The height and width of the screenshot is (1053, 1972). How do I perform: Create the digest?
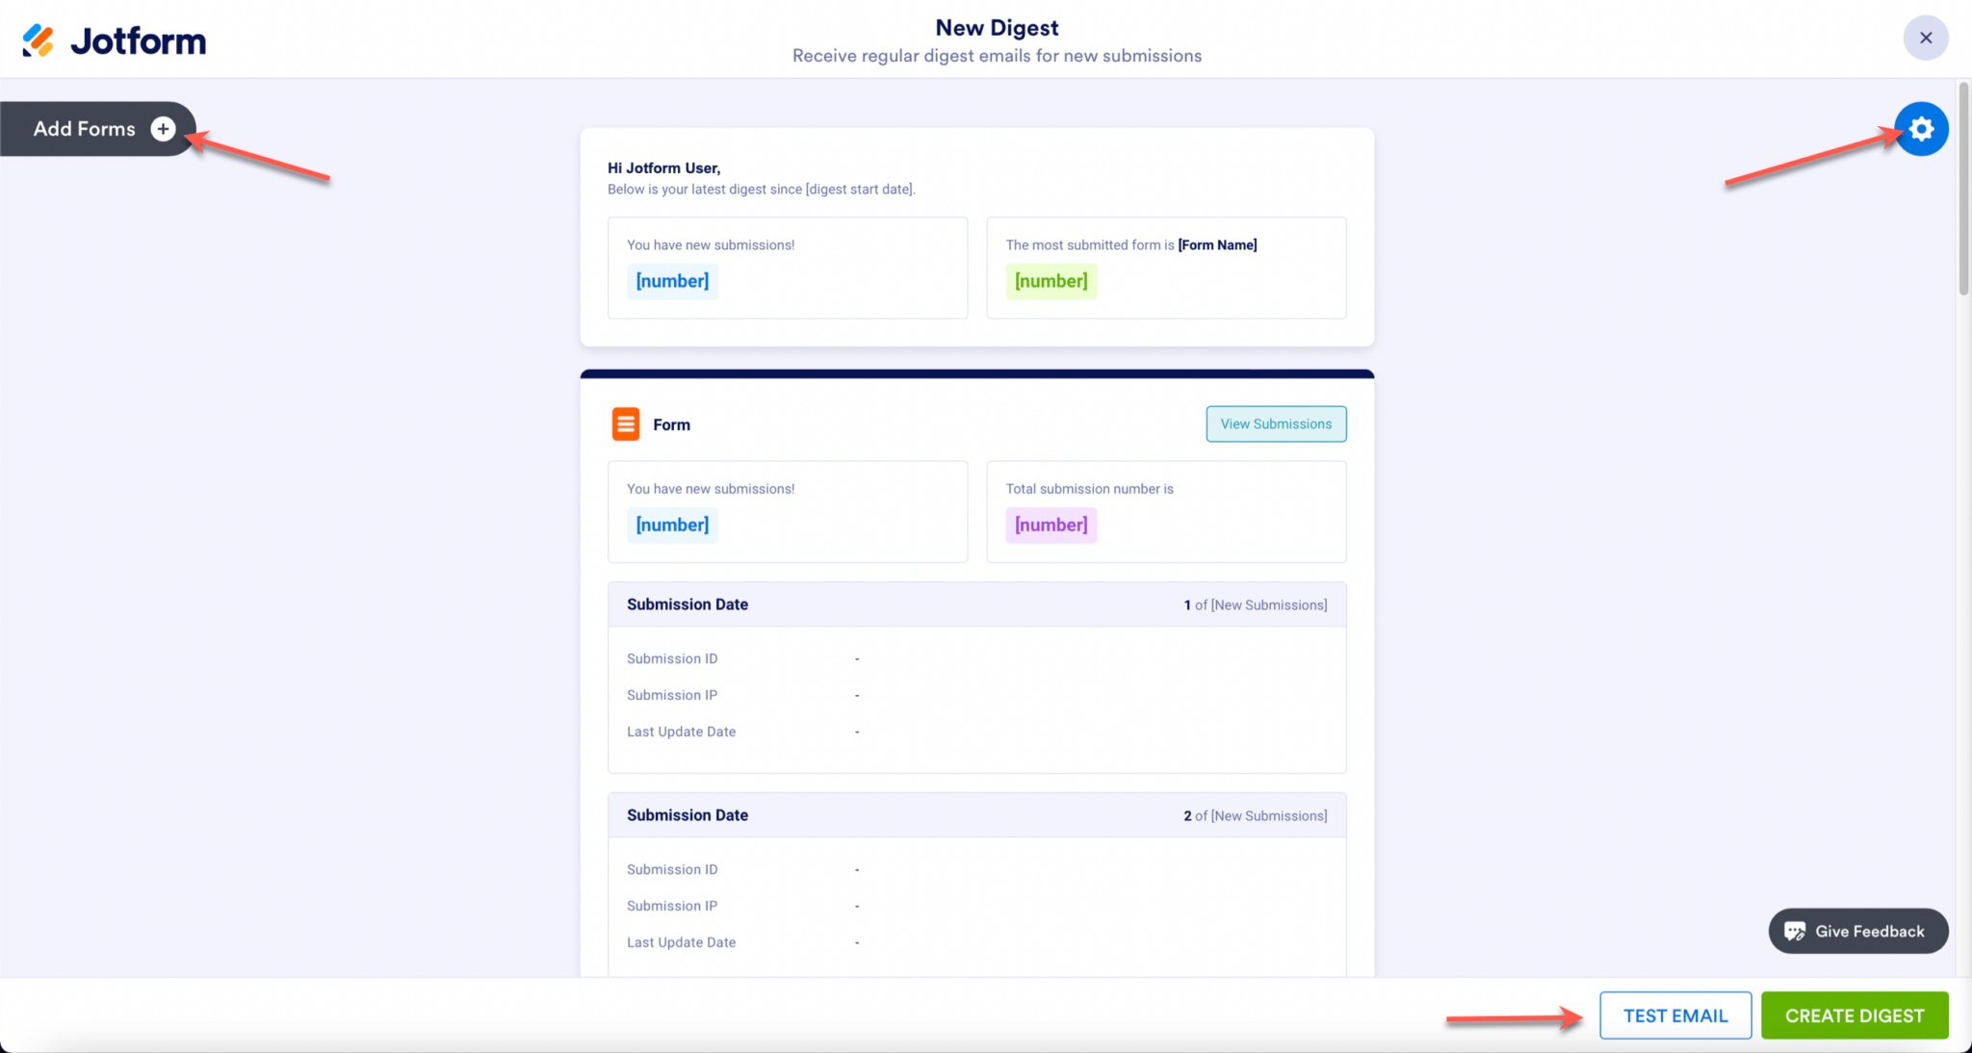[x=1854, y=1014]
